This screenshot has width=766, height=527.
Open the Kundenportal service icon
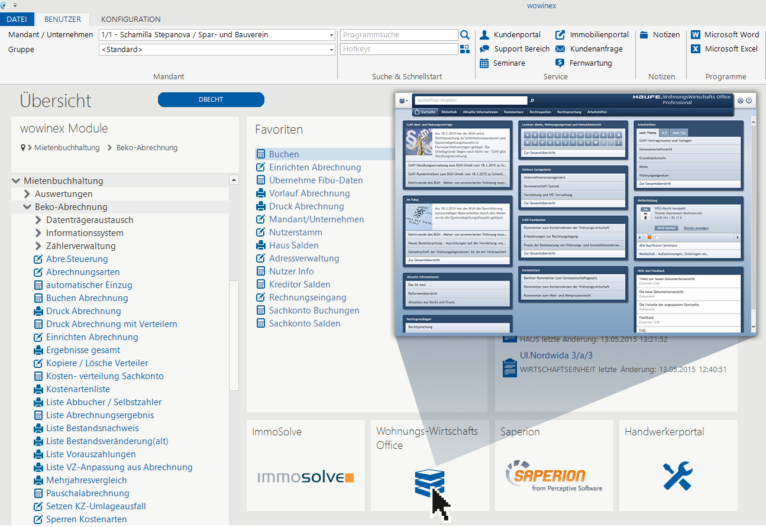484,35
